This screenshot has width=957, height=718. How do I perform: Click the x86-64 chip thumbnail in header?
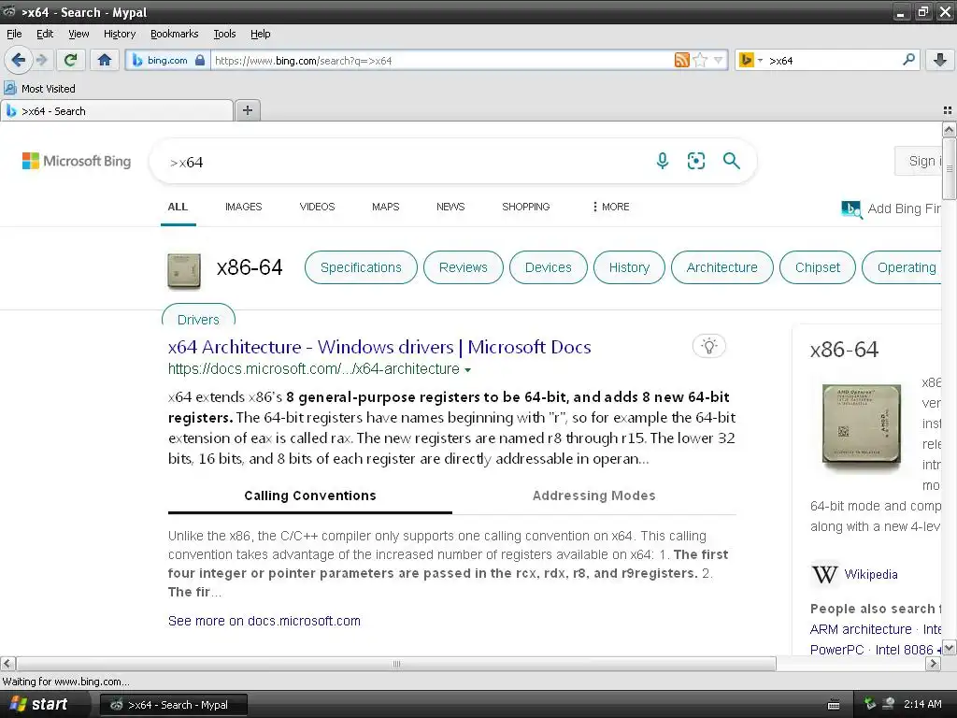point(184,270)
